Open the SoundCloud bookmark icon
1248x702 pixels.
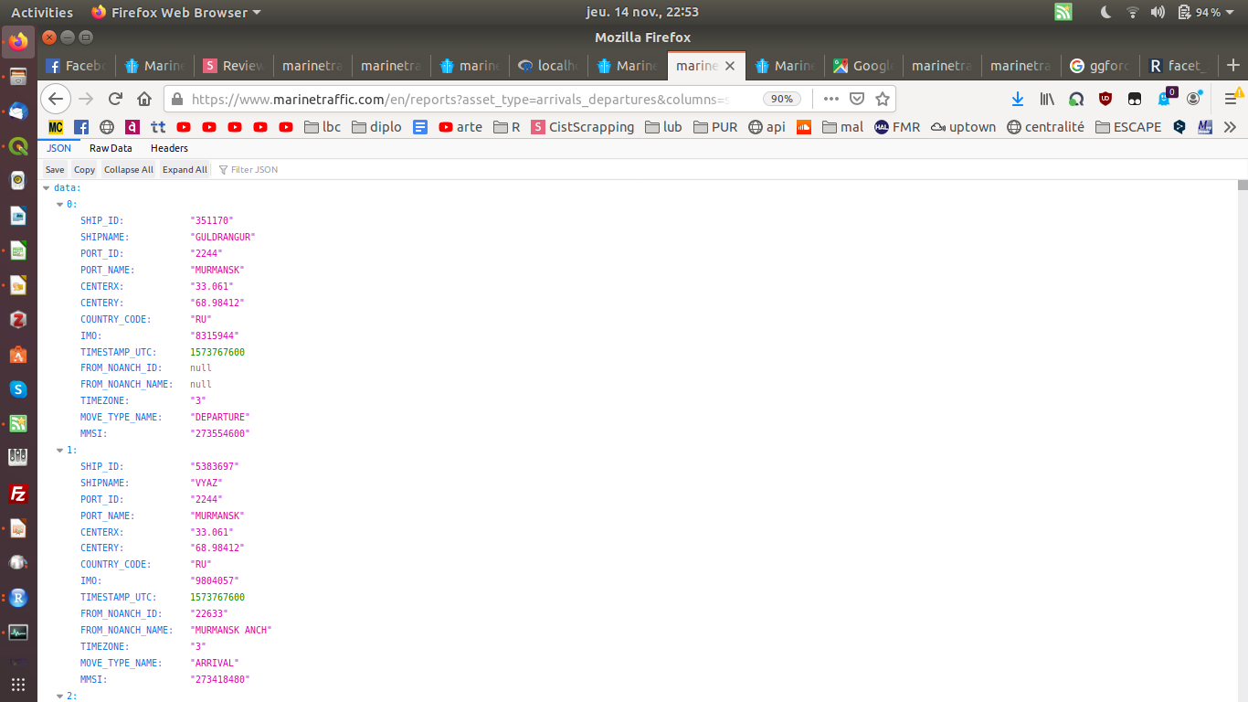coord(804,127)
